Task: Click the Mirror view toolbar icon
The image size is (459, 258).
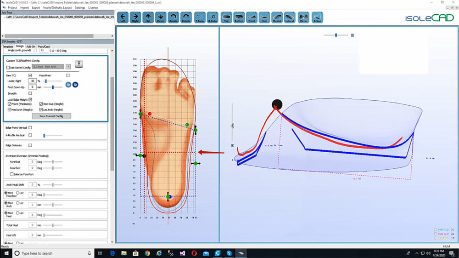Action: tap(303, 18)
